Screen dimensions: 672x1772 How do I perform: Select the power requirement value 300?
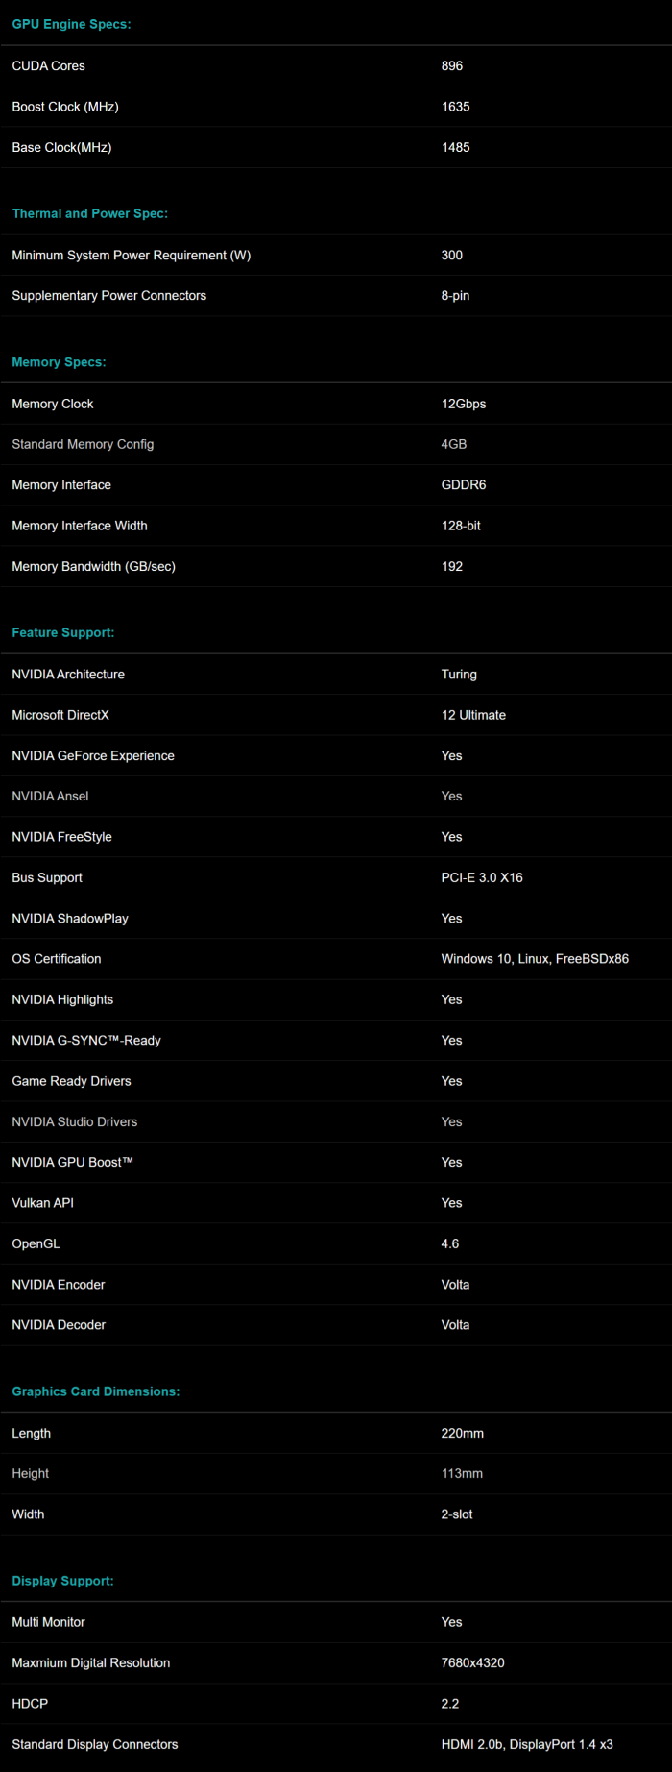tap(452, 256)
